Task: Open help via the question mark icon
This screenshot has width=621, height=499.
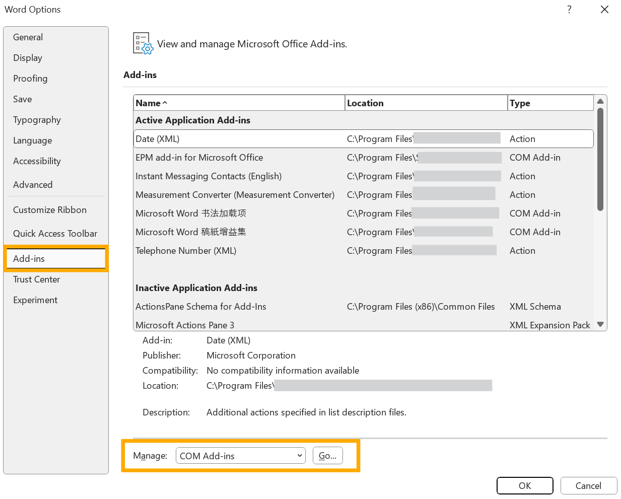Action: click(569, 10)
